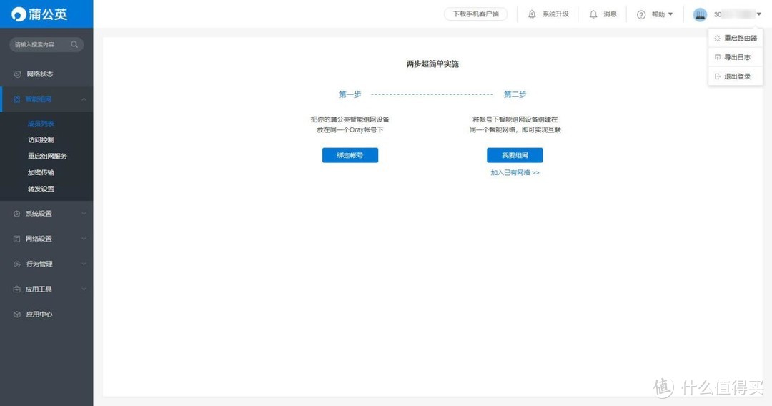Expand the 行为管理 section chevron
772x406 pixels.
pos(84,264)
